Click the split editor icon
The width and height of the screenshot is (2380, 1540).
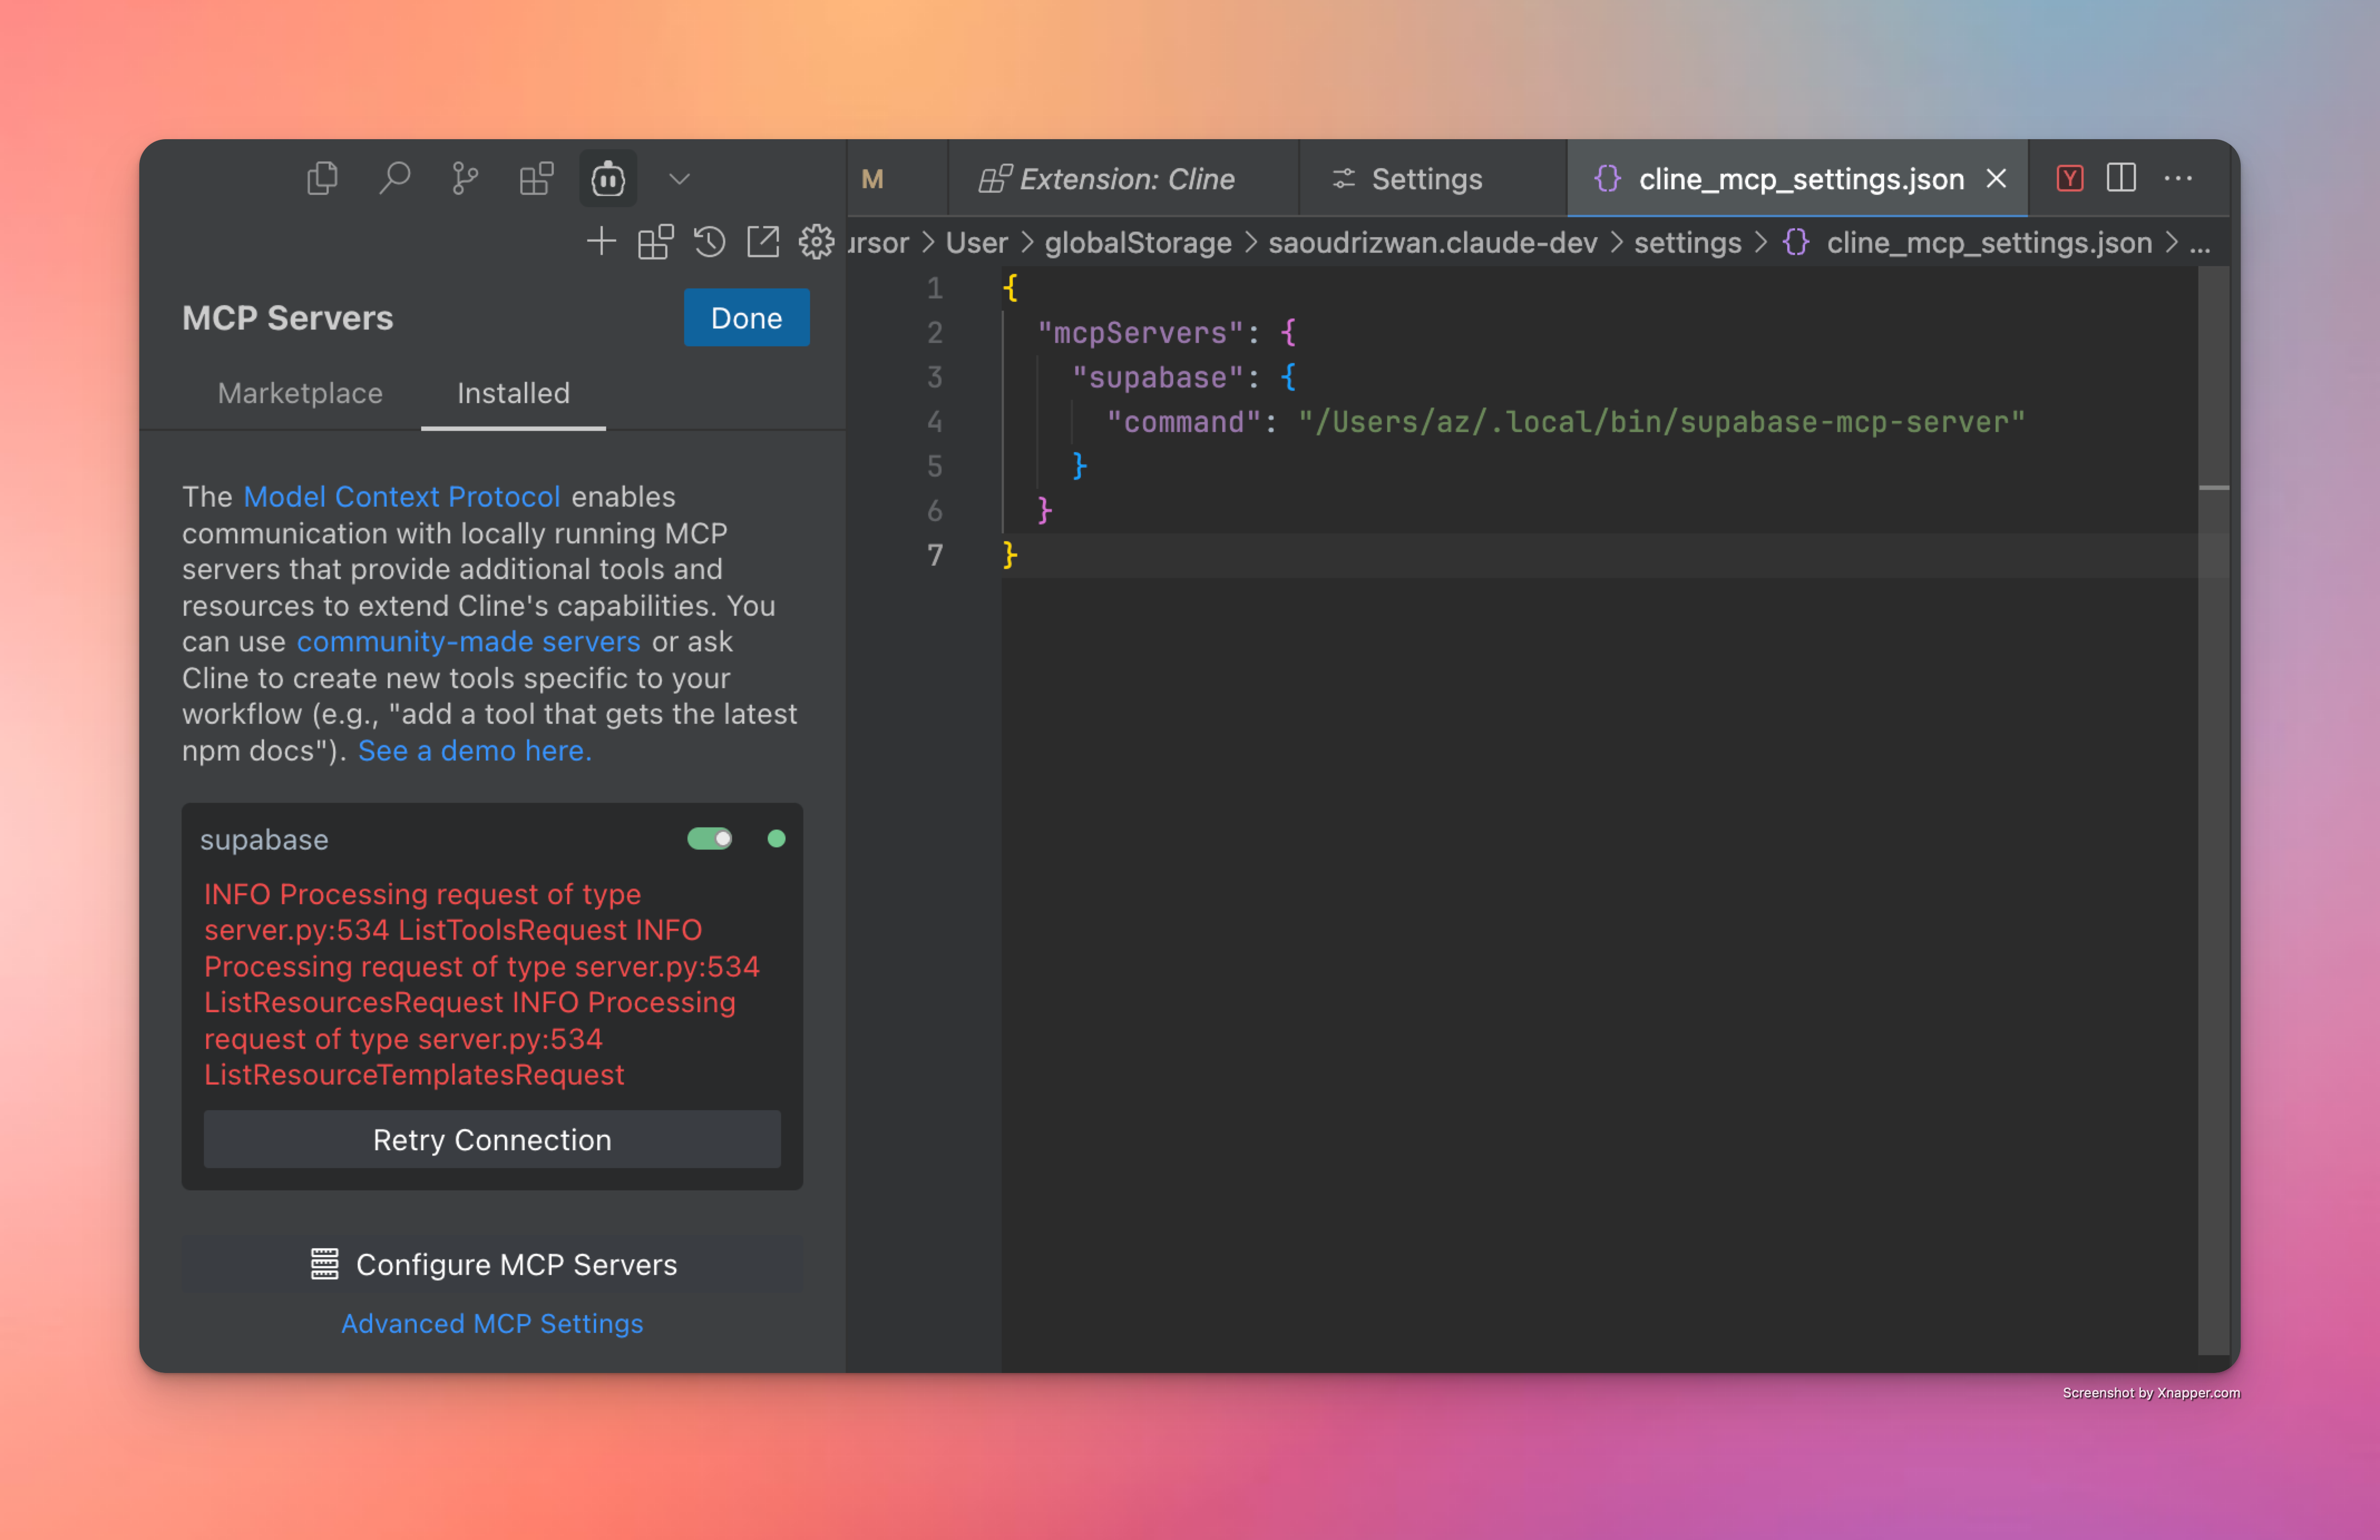click(2121, 178)
